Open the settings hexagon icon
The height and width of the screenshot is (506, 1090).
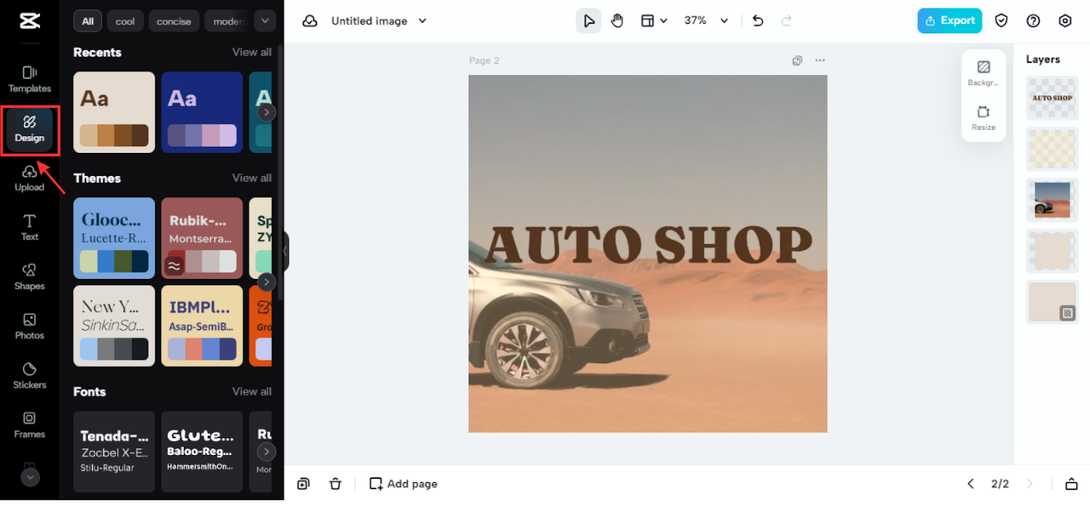(1065, 21)
